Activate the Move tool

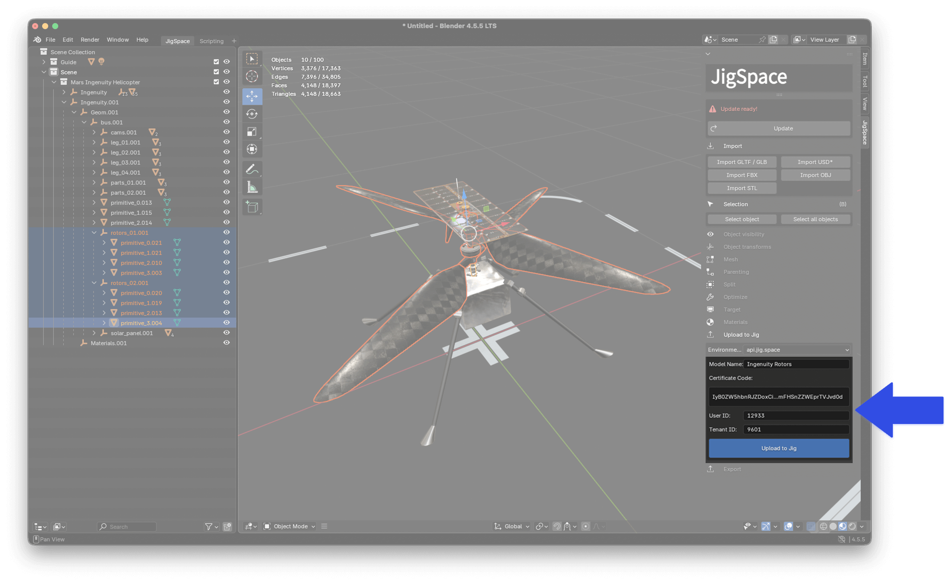(x=252, y=96)
